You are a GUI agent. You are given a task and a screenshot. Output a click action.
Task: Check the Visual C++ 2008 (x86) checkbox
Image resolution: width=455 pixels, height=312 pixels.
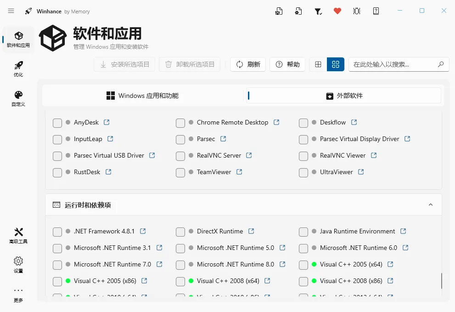point(303,282)
